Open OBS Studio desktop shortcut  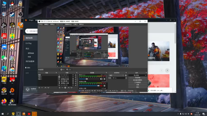tap(20, 15)
